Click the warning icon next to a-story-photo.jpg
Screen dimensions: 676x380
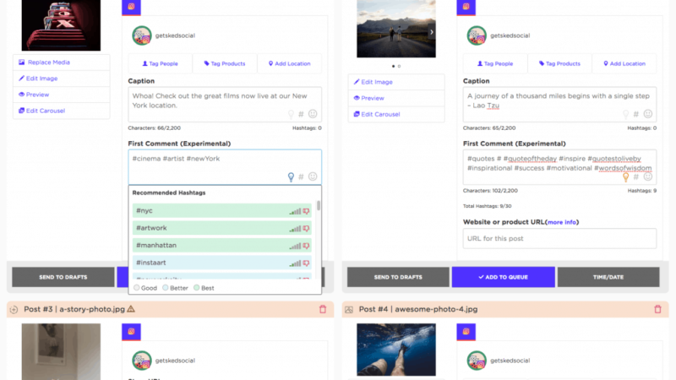[131, 308]
